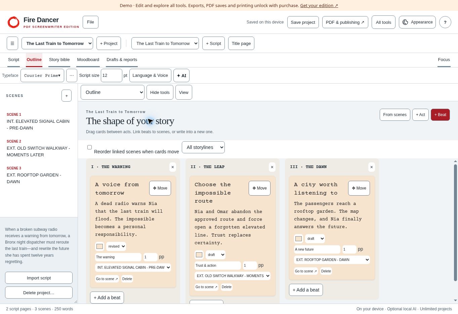Click Go to scene on the Trust & action beat
Image resolution: width=458 pixels, height=314 pixels.
pos(206,287)
